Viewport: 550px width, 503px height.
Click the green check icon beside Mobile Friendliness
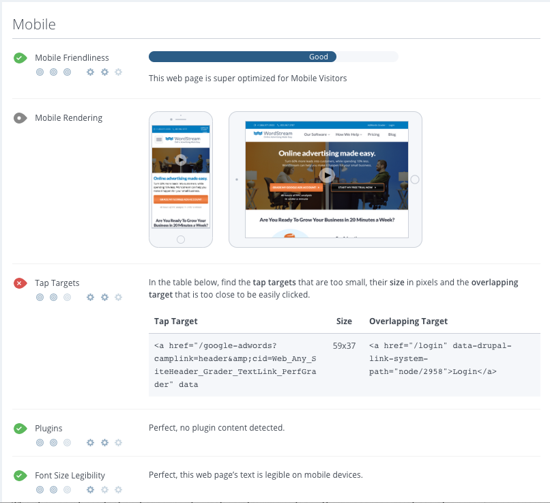(x=20, y=58)
